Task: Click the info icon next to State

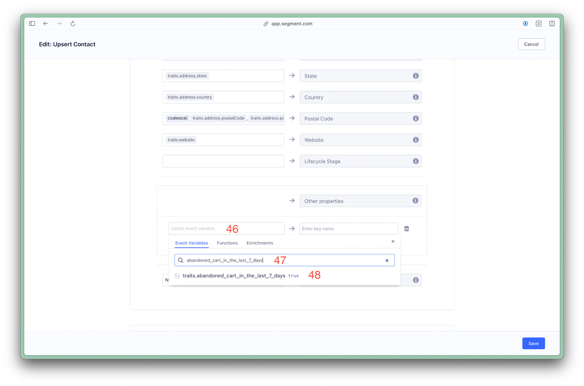Action: [x=415, y=76]
